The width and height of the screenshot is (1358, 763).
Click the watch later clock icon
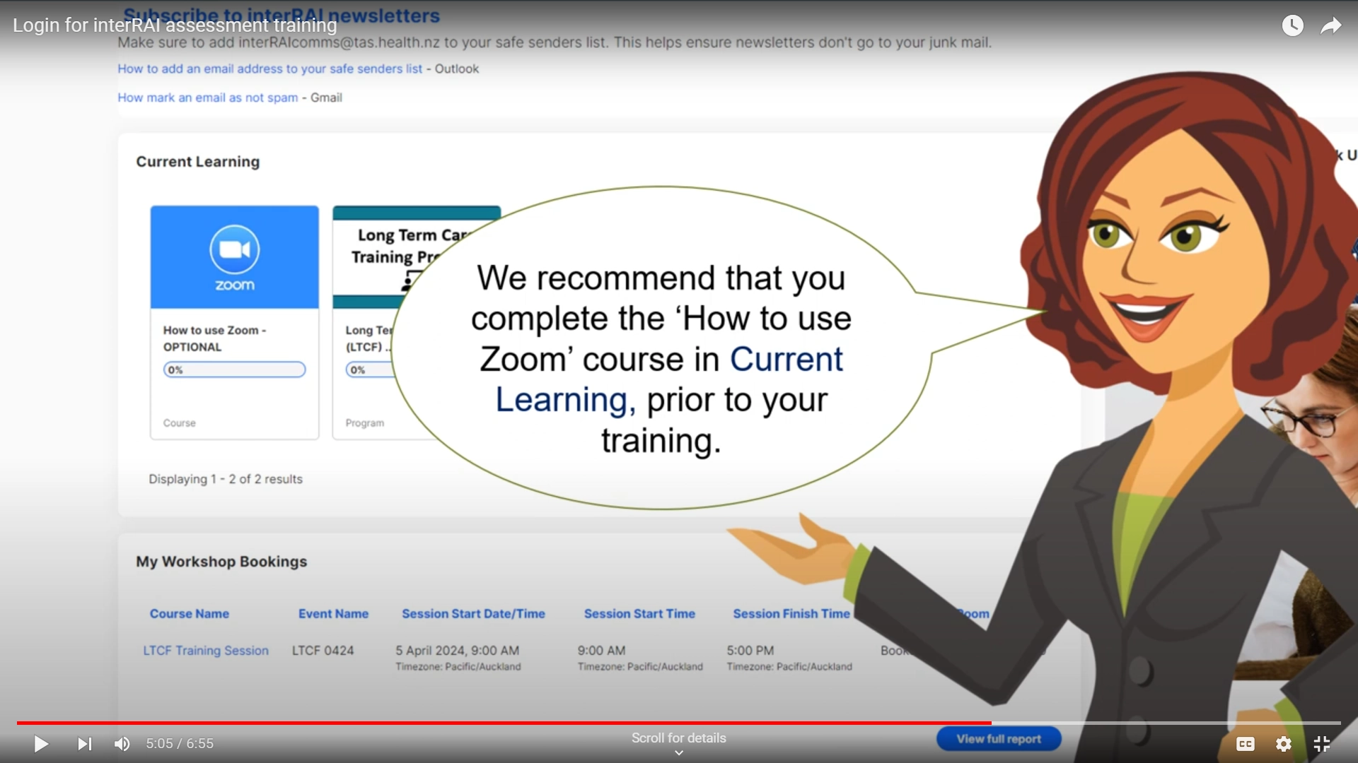1293,25
